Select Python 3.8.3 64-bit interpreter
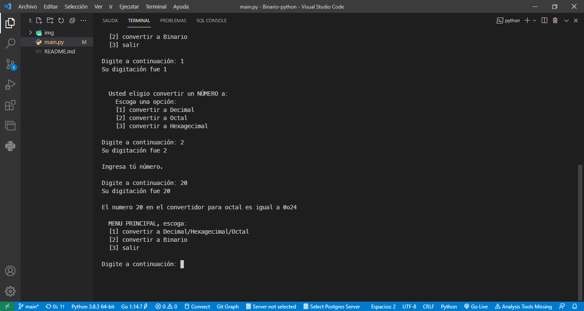The height and width of the screenshot is (311, 584). tap(93, 306)
